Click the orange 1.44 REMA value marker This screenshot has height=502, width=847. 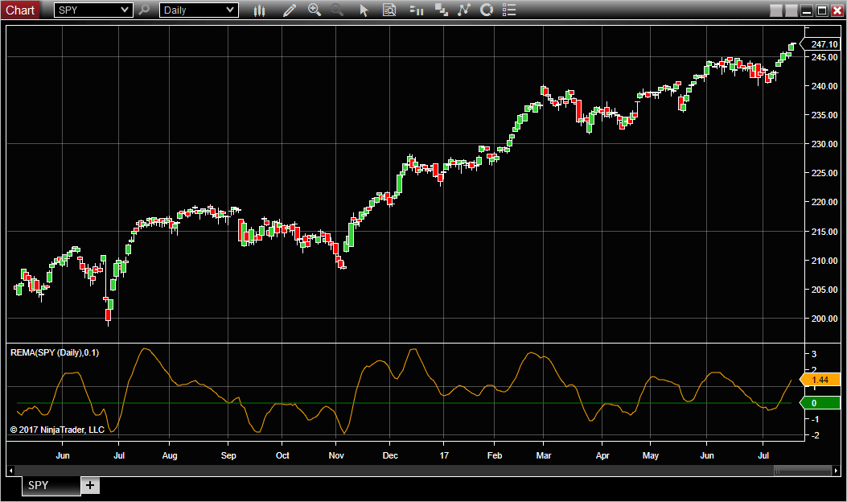click(820, 380)
